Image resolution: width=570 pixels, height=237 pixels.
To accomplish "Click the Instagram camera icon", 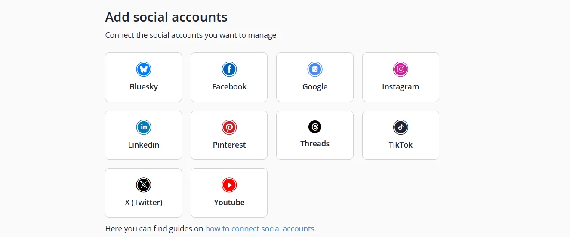I will pyautogui.click(x=401, y=69).
